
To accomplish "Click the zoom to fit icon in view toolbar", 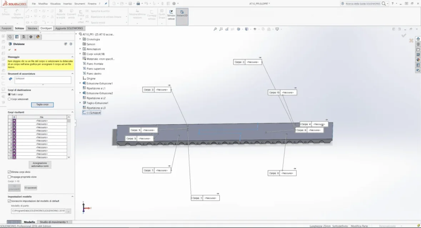I will click(x=215, y=29).
